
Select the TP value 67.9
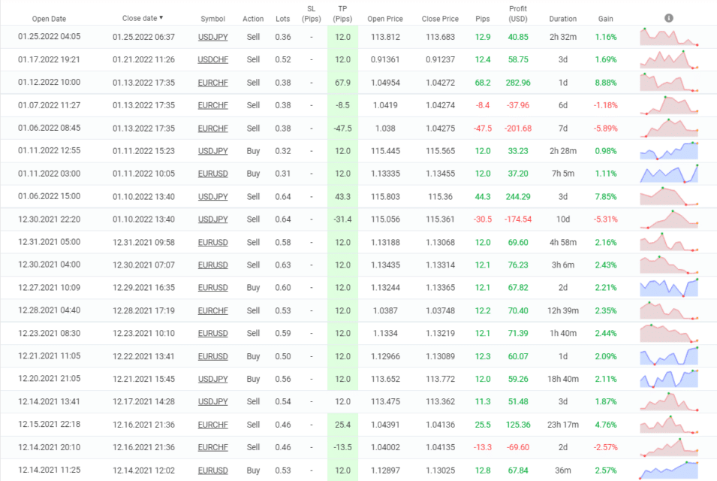342,83
